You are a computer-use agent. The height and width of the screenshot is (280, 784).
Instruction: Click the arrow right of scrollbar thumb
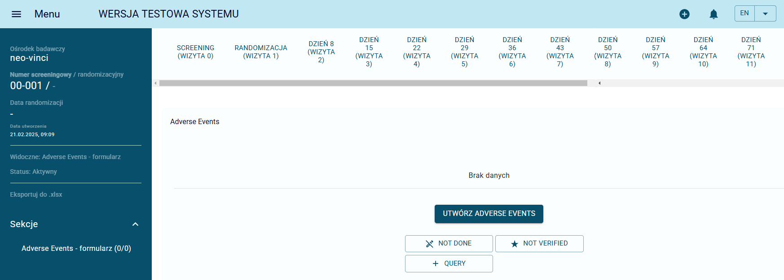click(599, 83)
